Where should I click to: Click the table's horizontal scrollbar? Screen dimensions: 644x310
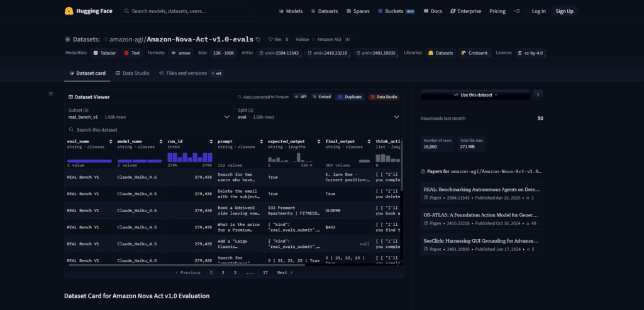(187, 265)
